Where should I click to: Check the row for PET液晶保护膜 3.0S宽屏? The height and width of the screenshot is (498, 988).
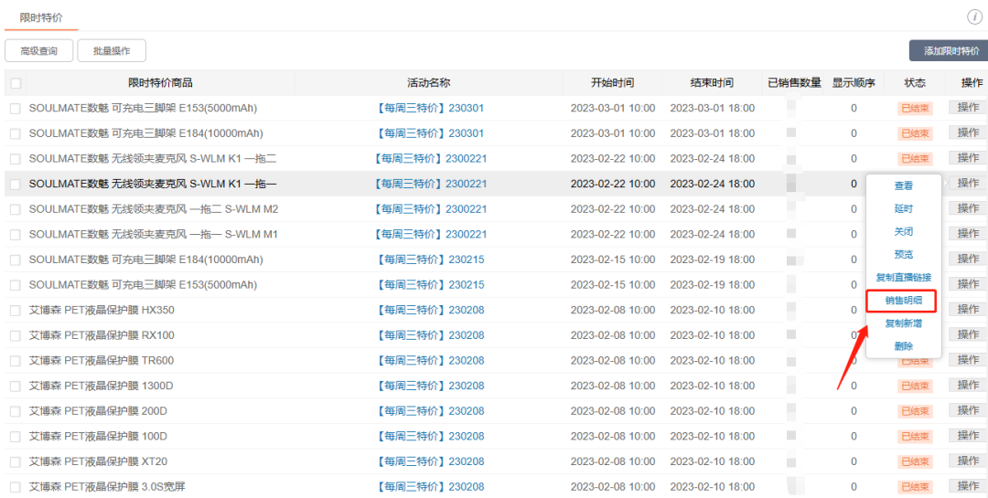pyautogui.click(x=16, y=487)
